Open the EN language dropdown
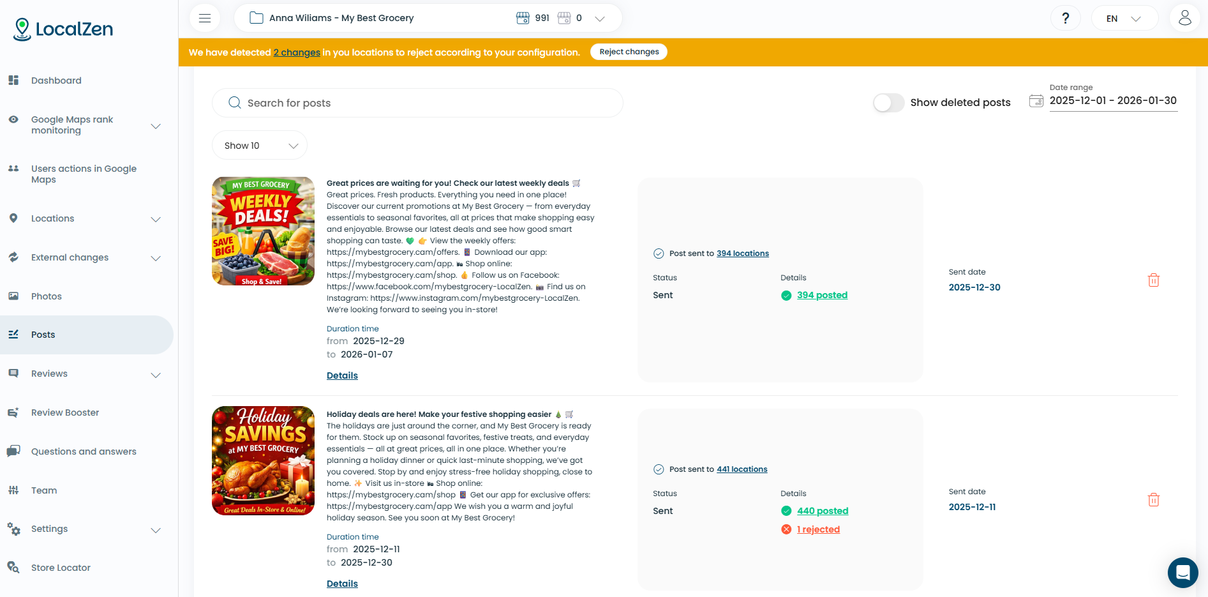This screenshot has height=597, width=1208. coord(1124,19)
